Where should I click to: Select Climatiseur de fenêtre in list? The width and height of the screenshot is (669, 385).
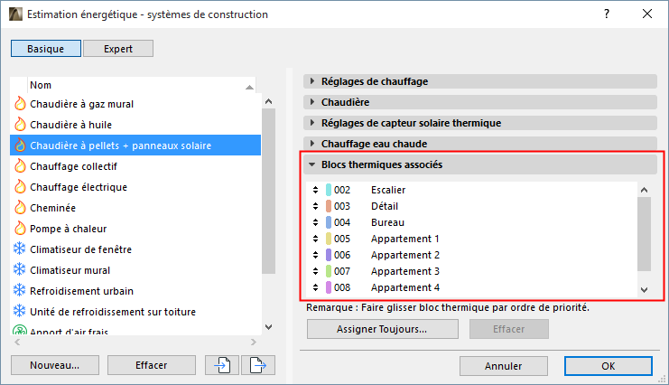135,249
